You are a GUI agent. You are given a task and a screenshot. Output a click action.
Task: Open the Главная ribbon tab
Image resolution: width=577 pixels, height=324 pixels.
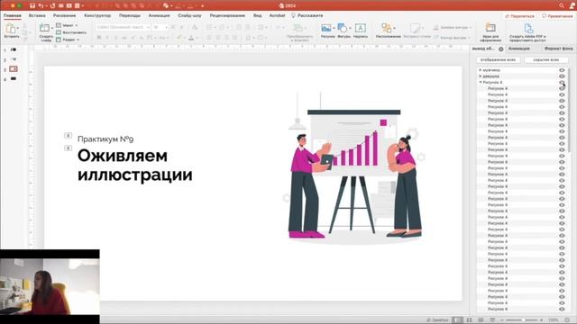tap(12, 16)
